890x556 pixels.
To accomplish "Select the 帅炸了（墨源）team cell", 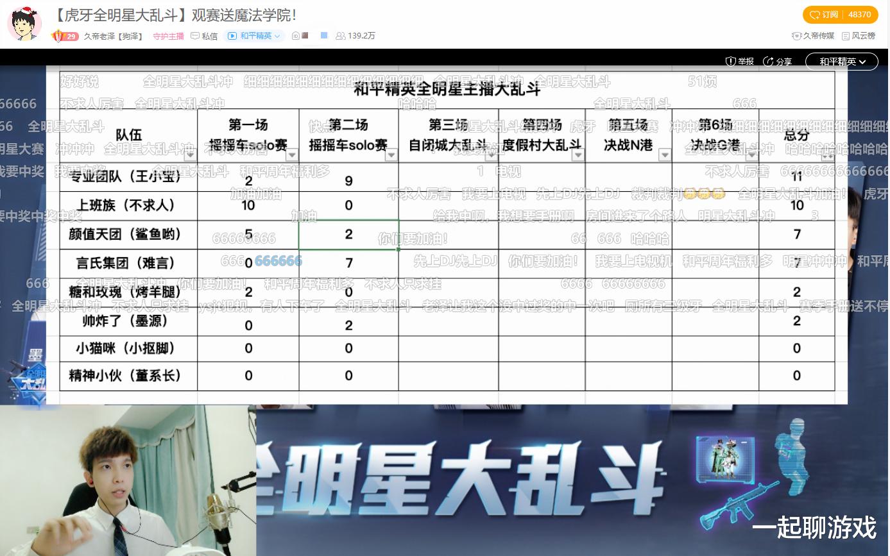I will [128, 321].
